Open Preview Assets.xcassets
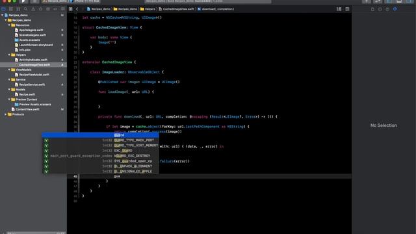 [x=35, y=105]
